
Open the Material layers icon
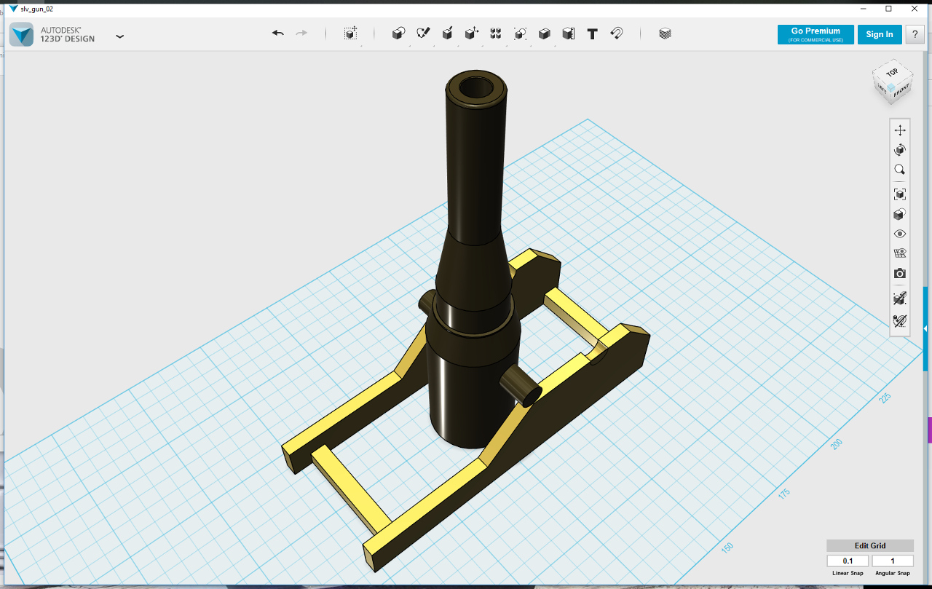665,33
